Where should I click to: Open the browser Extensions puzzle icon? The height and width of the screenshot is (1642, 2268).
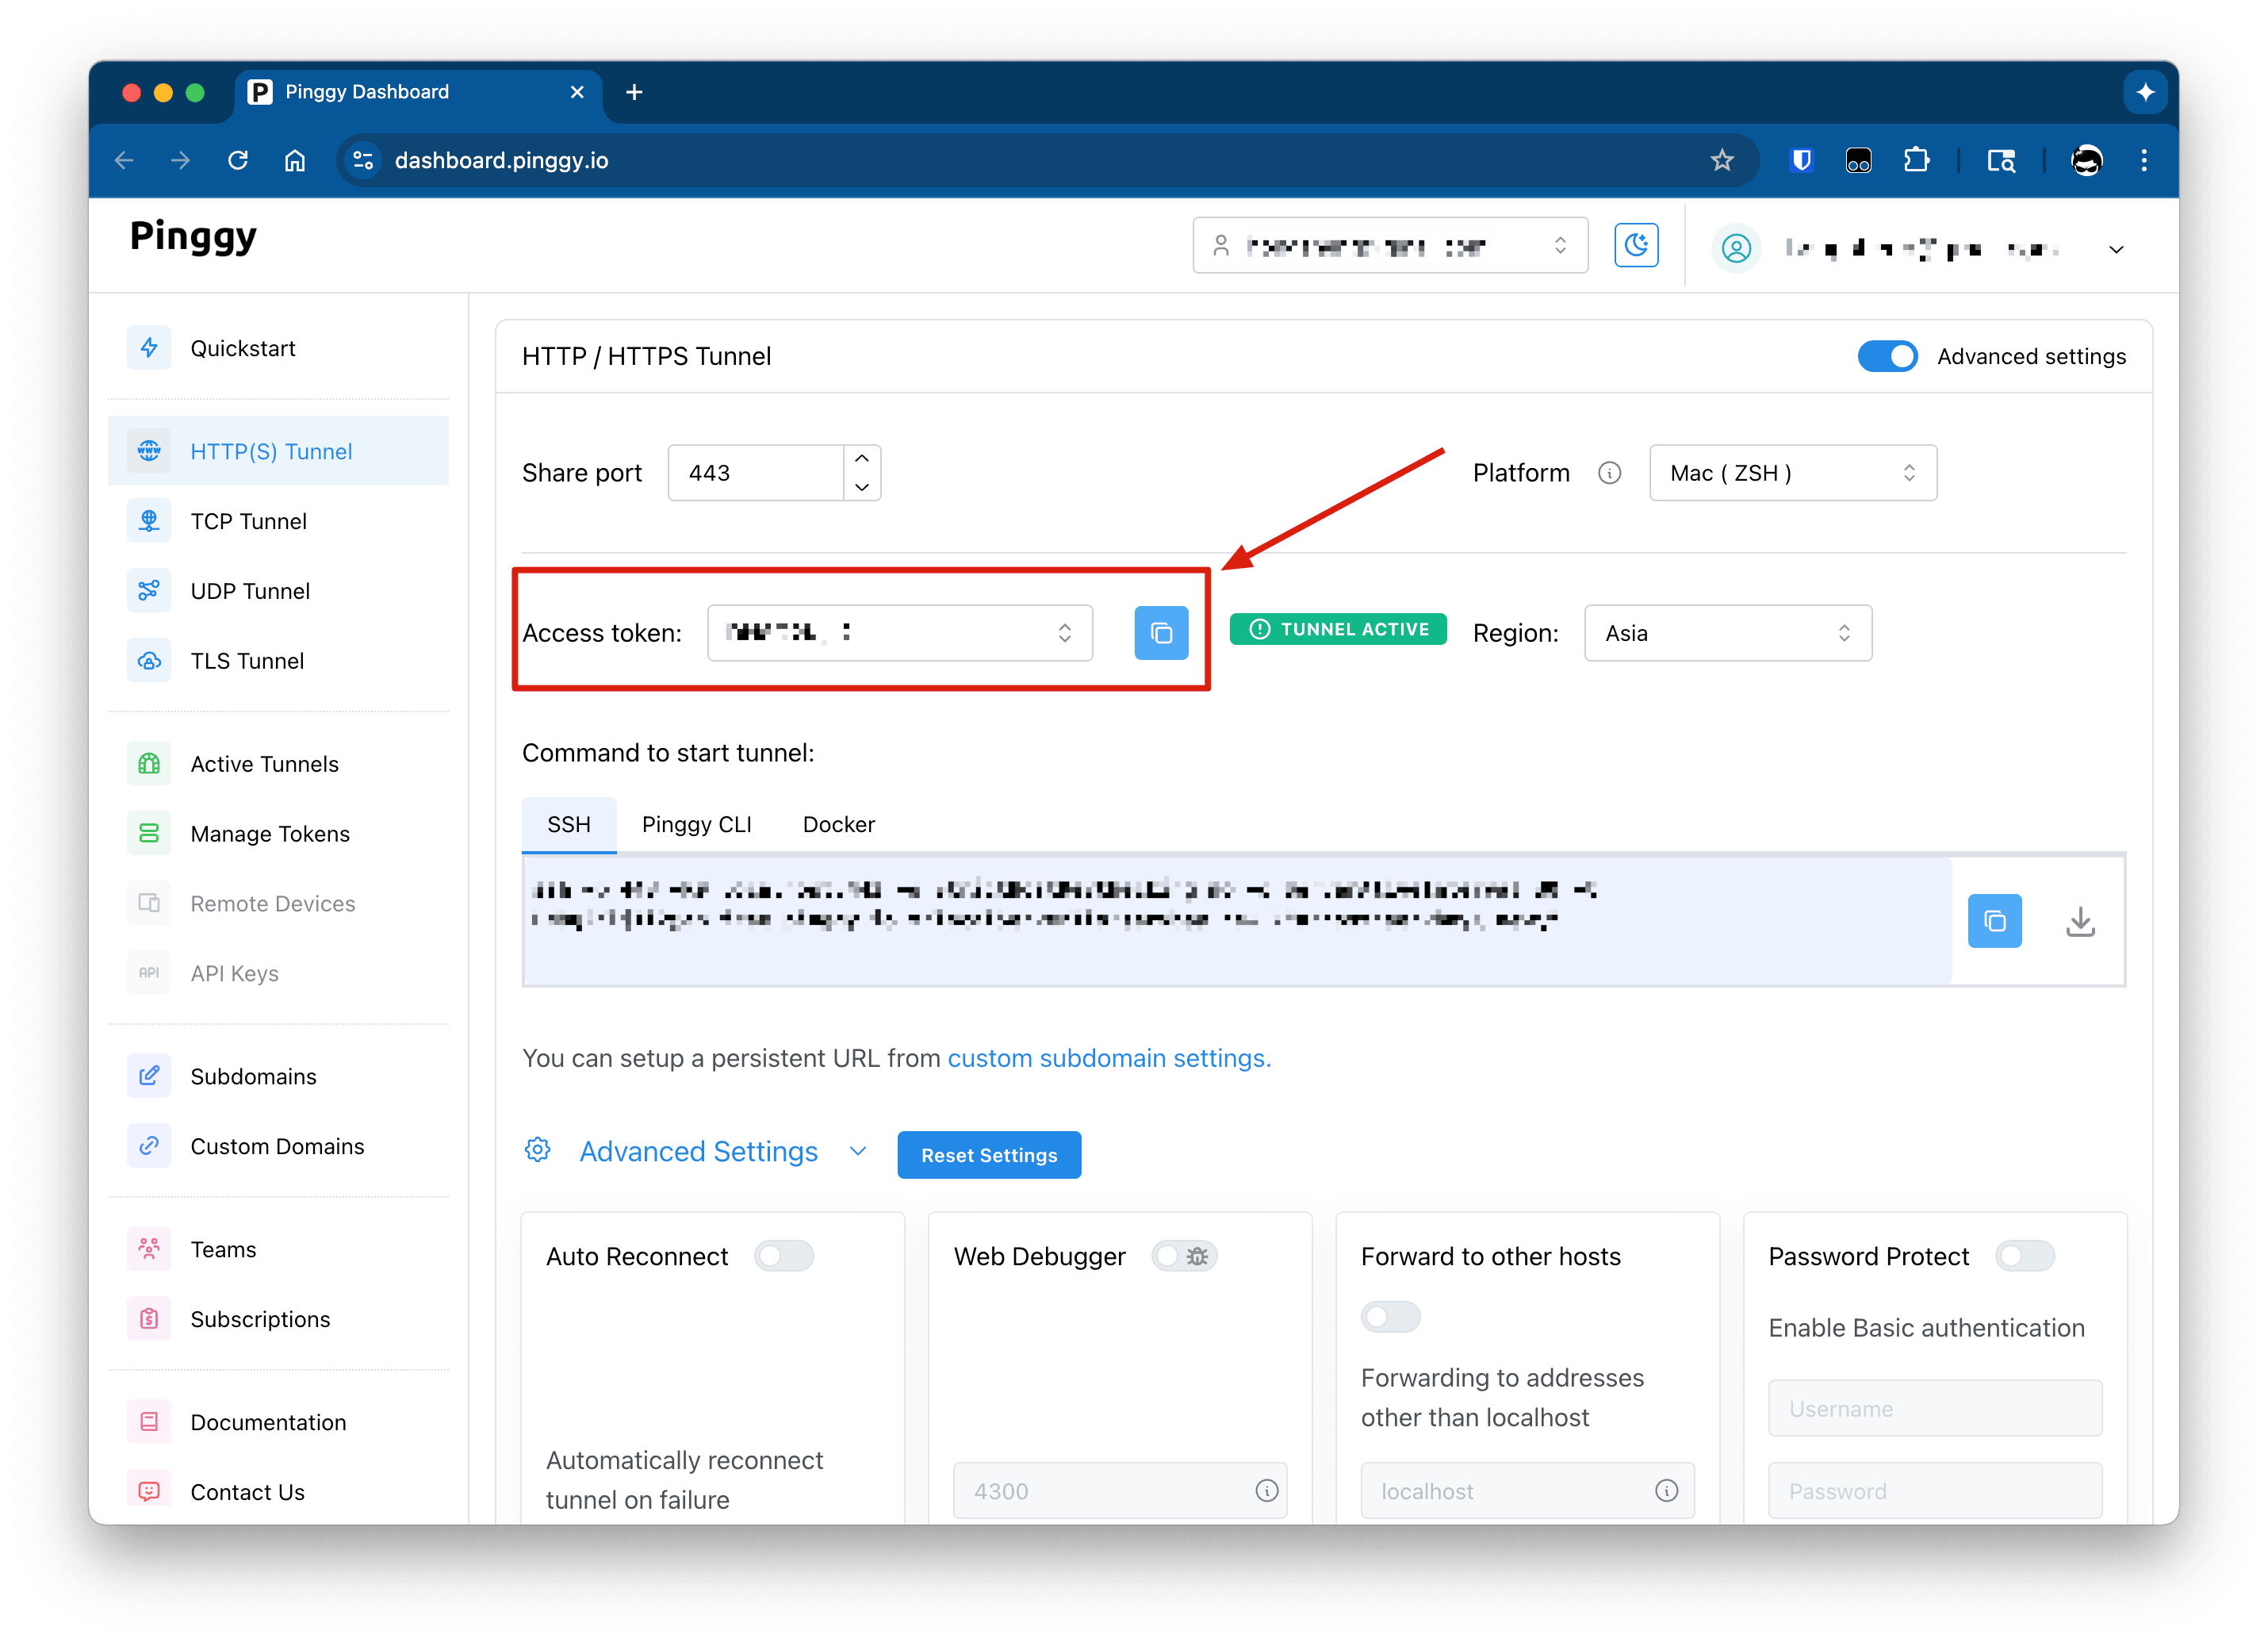pyautogui.click(x=1916, y=160)
